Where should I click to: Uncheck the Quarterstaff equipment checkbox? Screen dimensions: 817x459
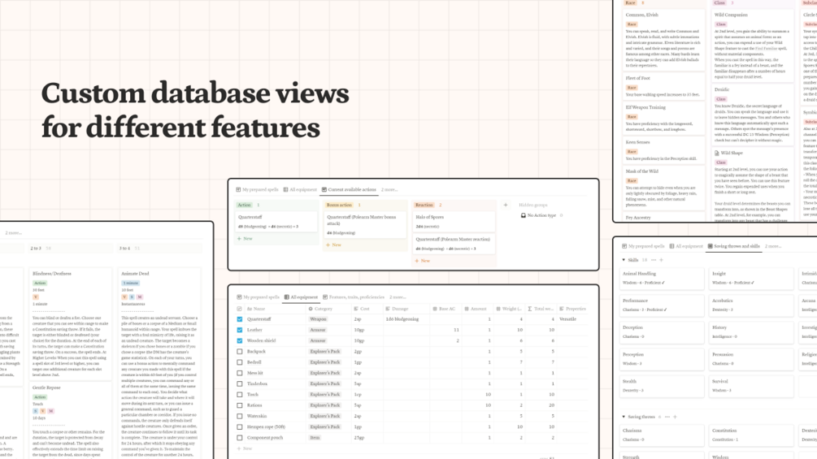[240, 319]
